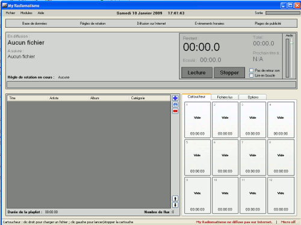
Task: Close the My Radiomatisme window
Action: [x=297, y=5]
